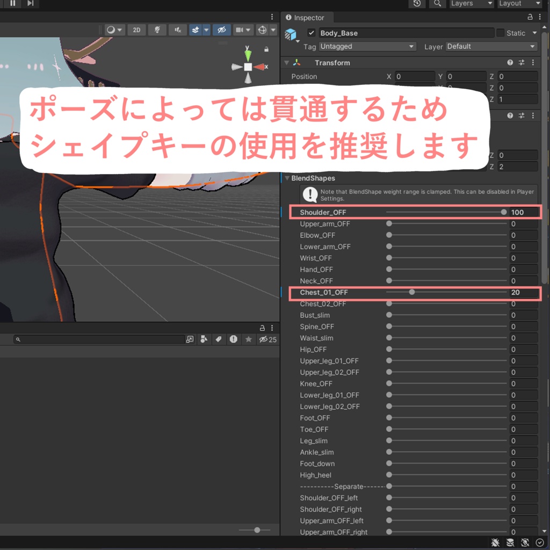This screenshot has height=550, width=550.
Task: Open the Inspector three-dot menu
Action: 540,17
